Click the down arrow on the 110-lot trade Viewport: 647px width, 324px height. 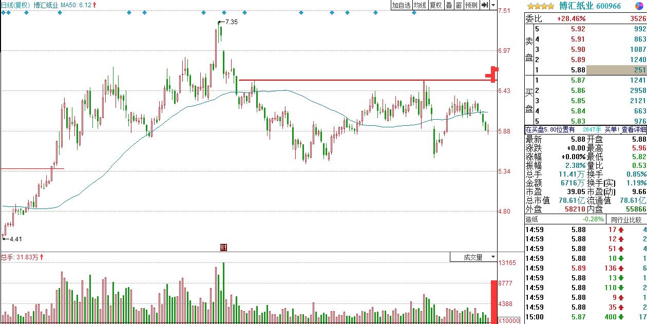621,288
